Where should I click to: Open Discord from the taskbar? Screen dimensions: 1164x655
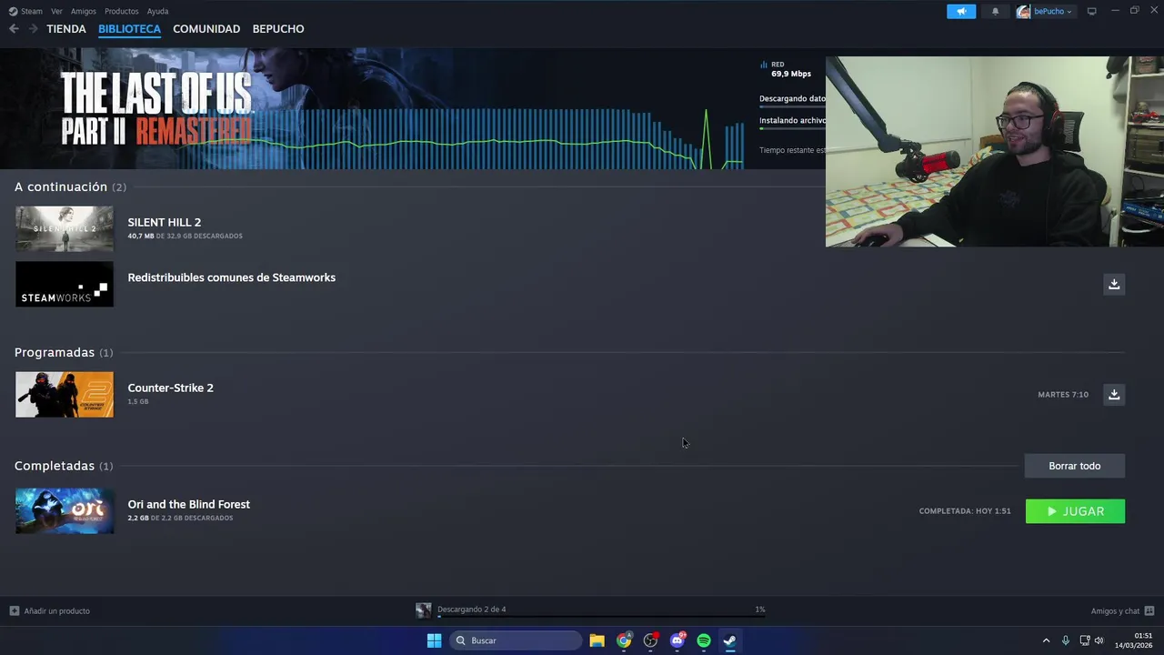click(x=677, y=640)
